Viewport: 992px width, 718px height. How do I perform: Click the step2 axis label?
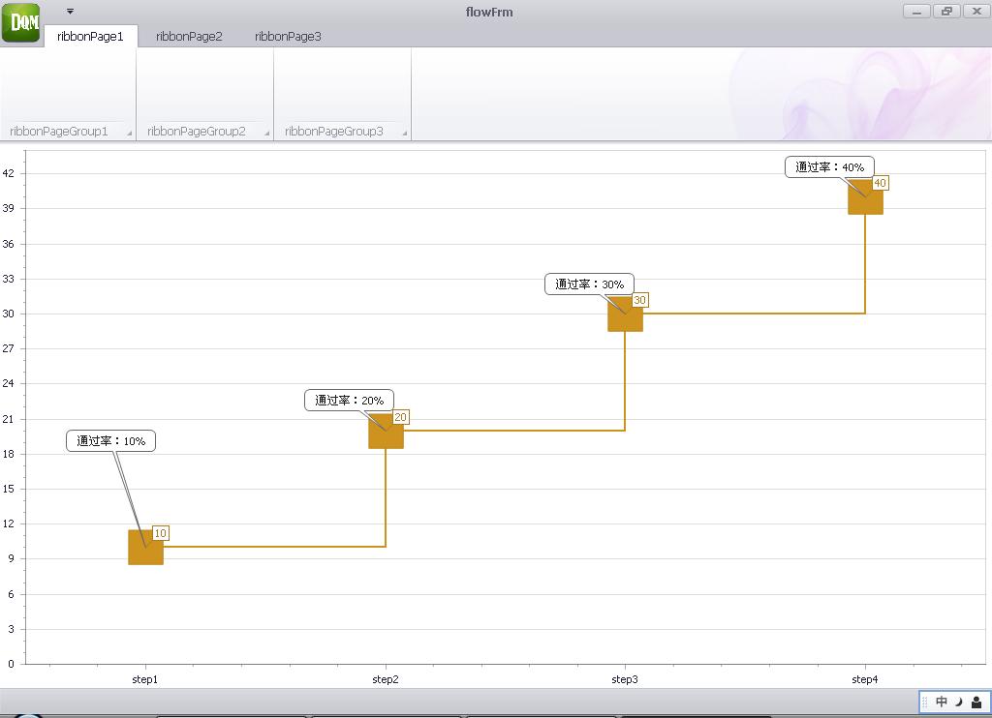pyautogui.click(x=386, y=679)
